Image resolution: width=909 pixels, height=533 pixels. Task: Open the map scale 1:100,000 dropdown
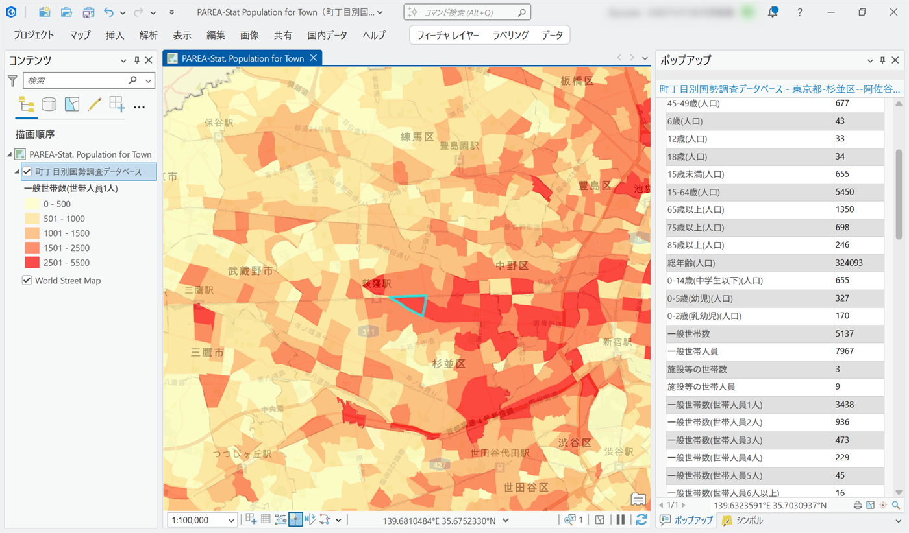tap(232, 520)
